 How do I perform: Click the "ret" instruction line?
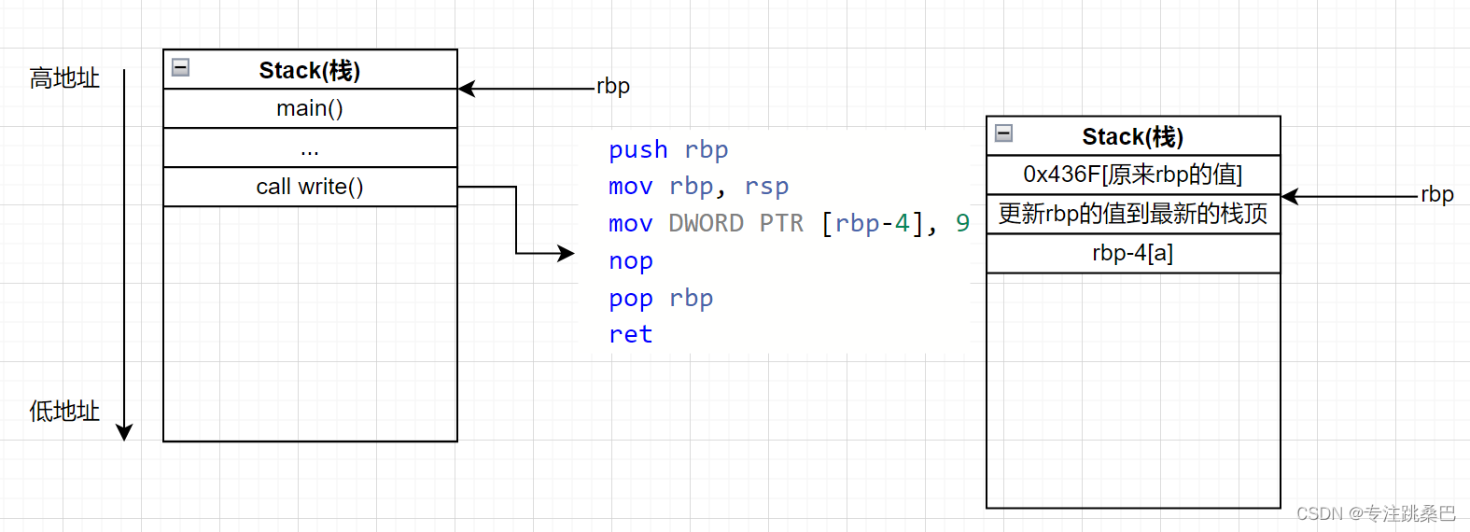point(631,334)
